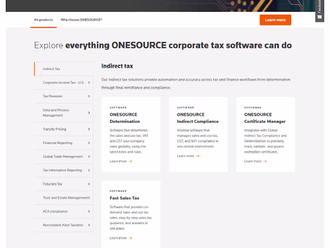This screenshot has height=248, width=330.
Task: Select Financial Reporting category
Action: (x=64, y=143)
